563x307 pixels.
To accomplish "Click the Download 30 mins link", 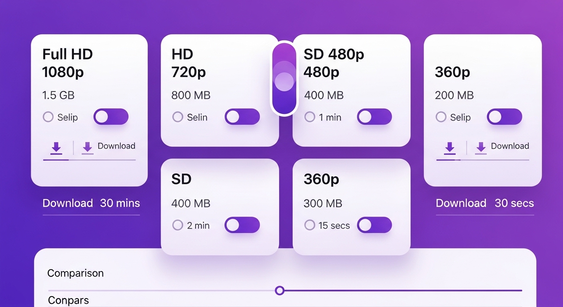I will click(x=91, y=203).
